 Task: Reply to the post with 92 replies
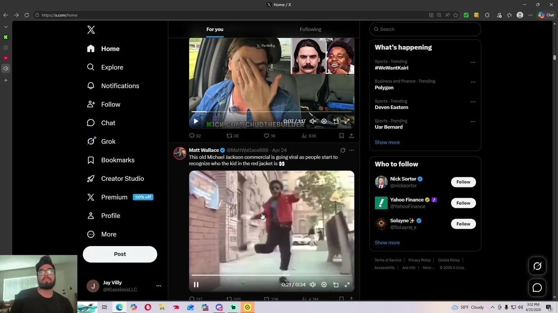coord(195,136)
